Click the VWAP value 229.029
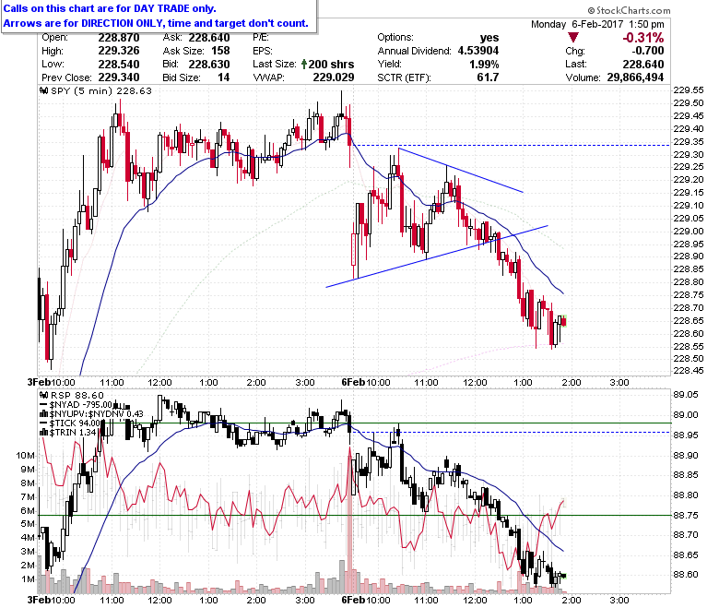This screenshot has width=719, height=608. 334,77
